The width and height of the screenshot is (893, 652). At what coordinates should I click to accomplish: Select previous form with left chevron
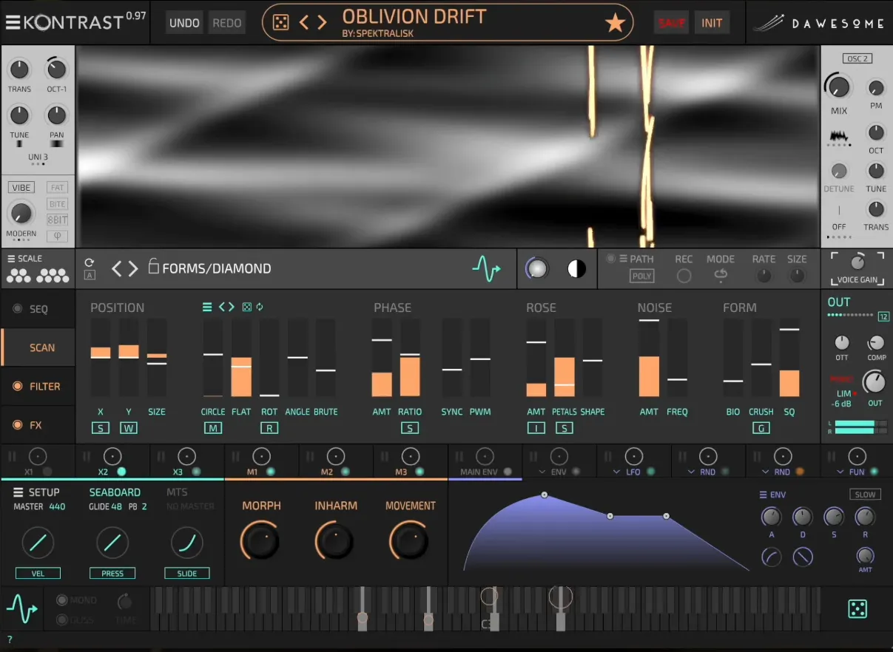click(117, 268)
